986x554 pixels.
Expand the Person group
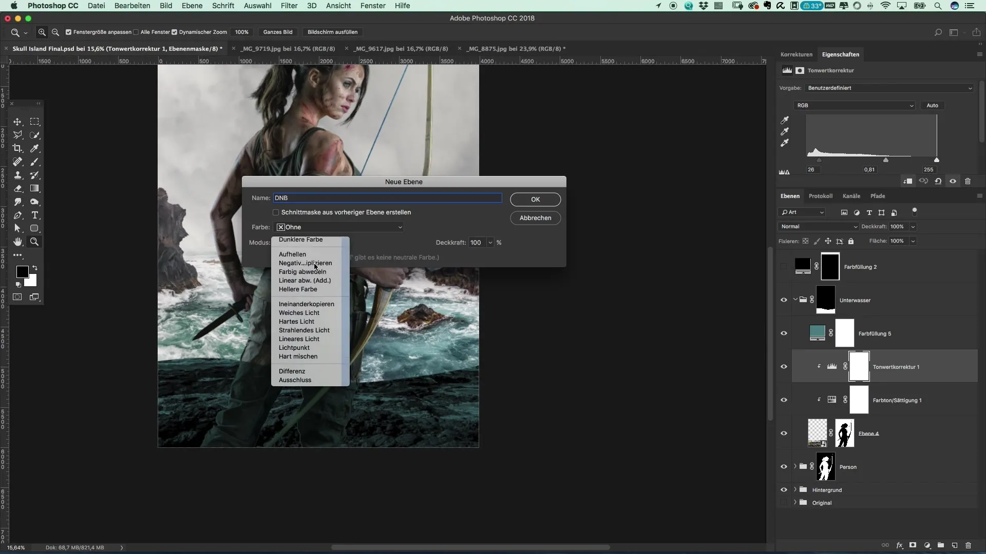(x=795, y=466)
